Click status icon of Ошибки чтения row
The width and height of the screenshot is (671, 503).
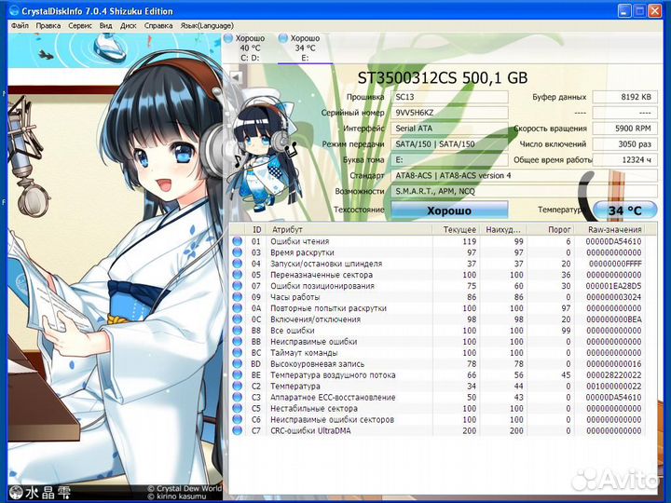pos(237,241)
